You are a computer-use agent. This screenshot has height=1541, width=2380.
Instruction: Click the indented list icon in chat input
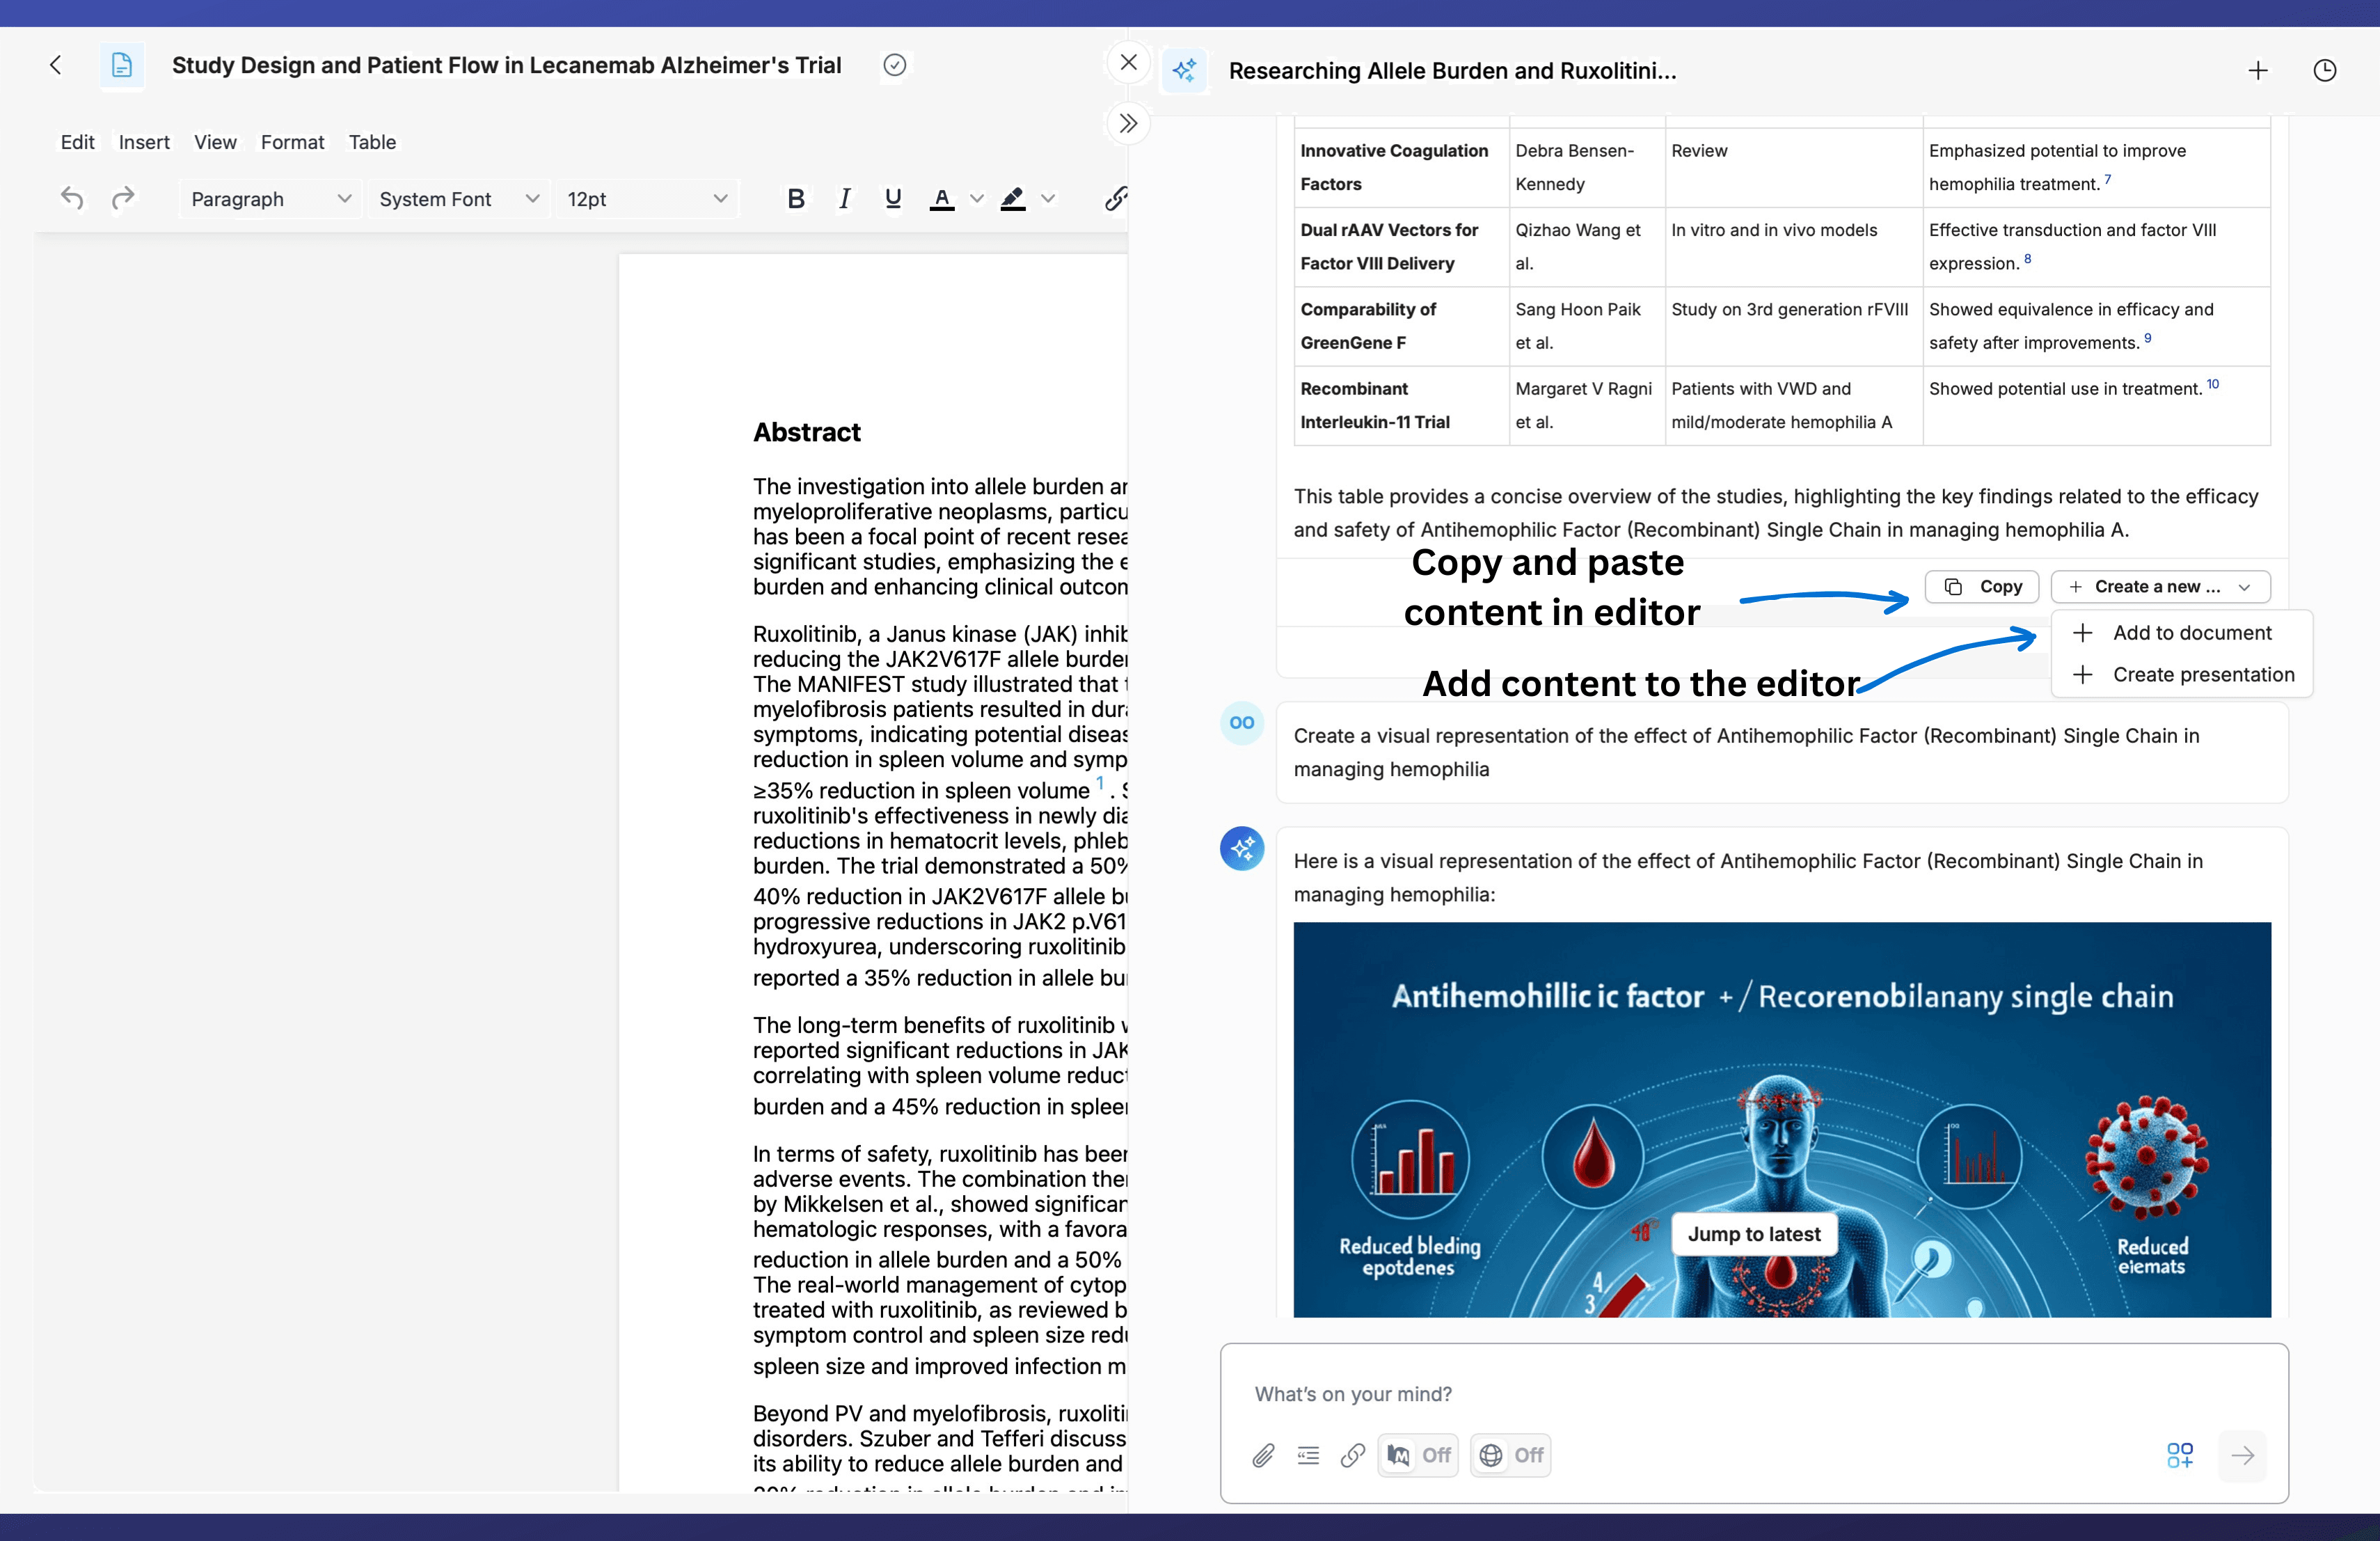tap(1308, 1455)
